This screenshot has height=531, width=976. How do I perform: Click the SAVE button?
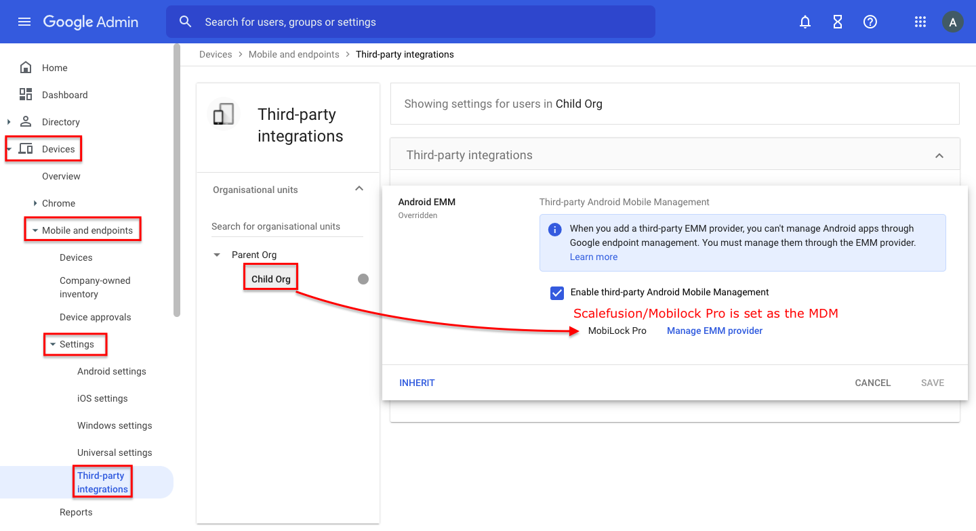point(933,383)
